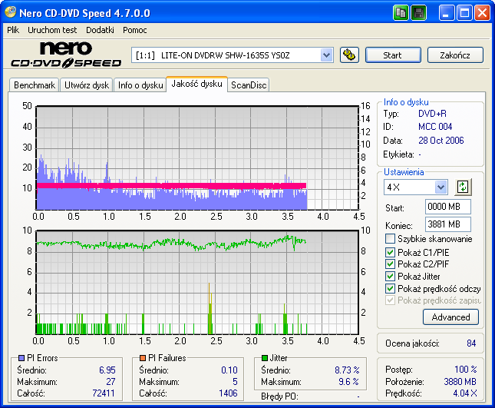Select the Jakość dysku tab

point(196,84)
